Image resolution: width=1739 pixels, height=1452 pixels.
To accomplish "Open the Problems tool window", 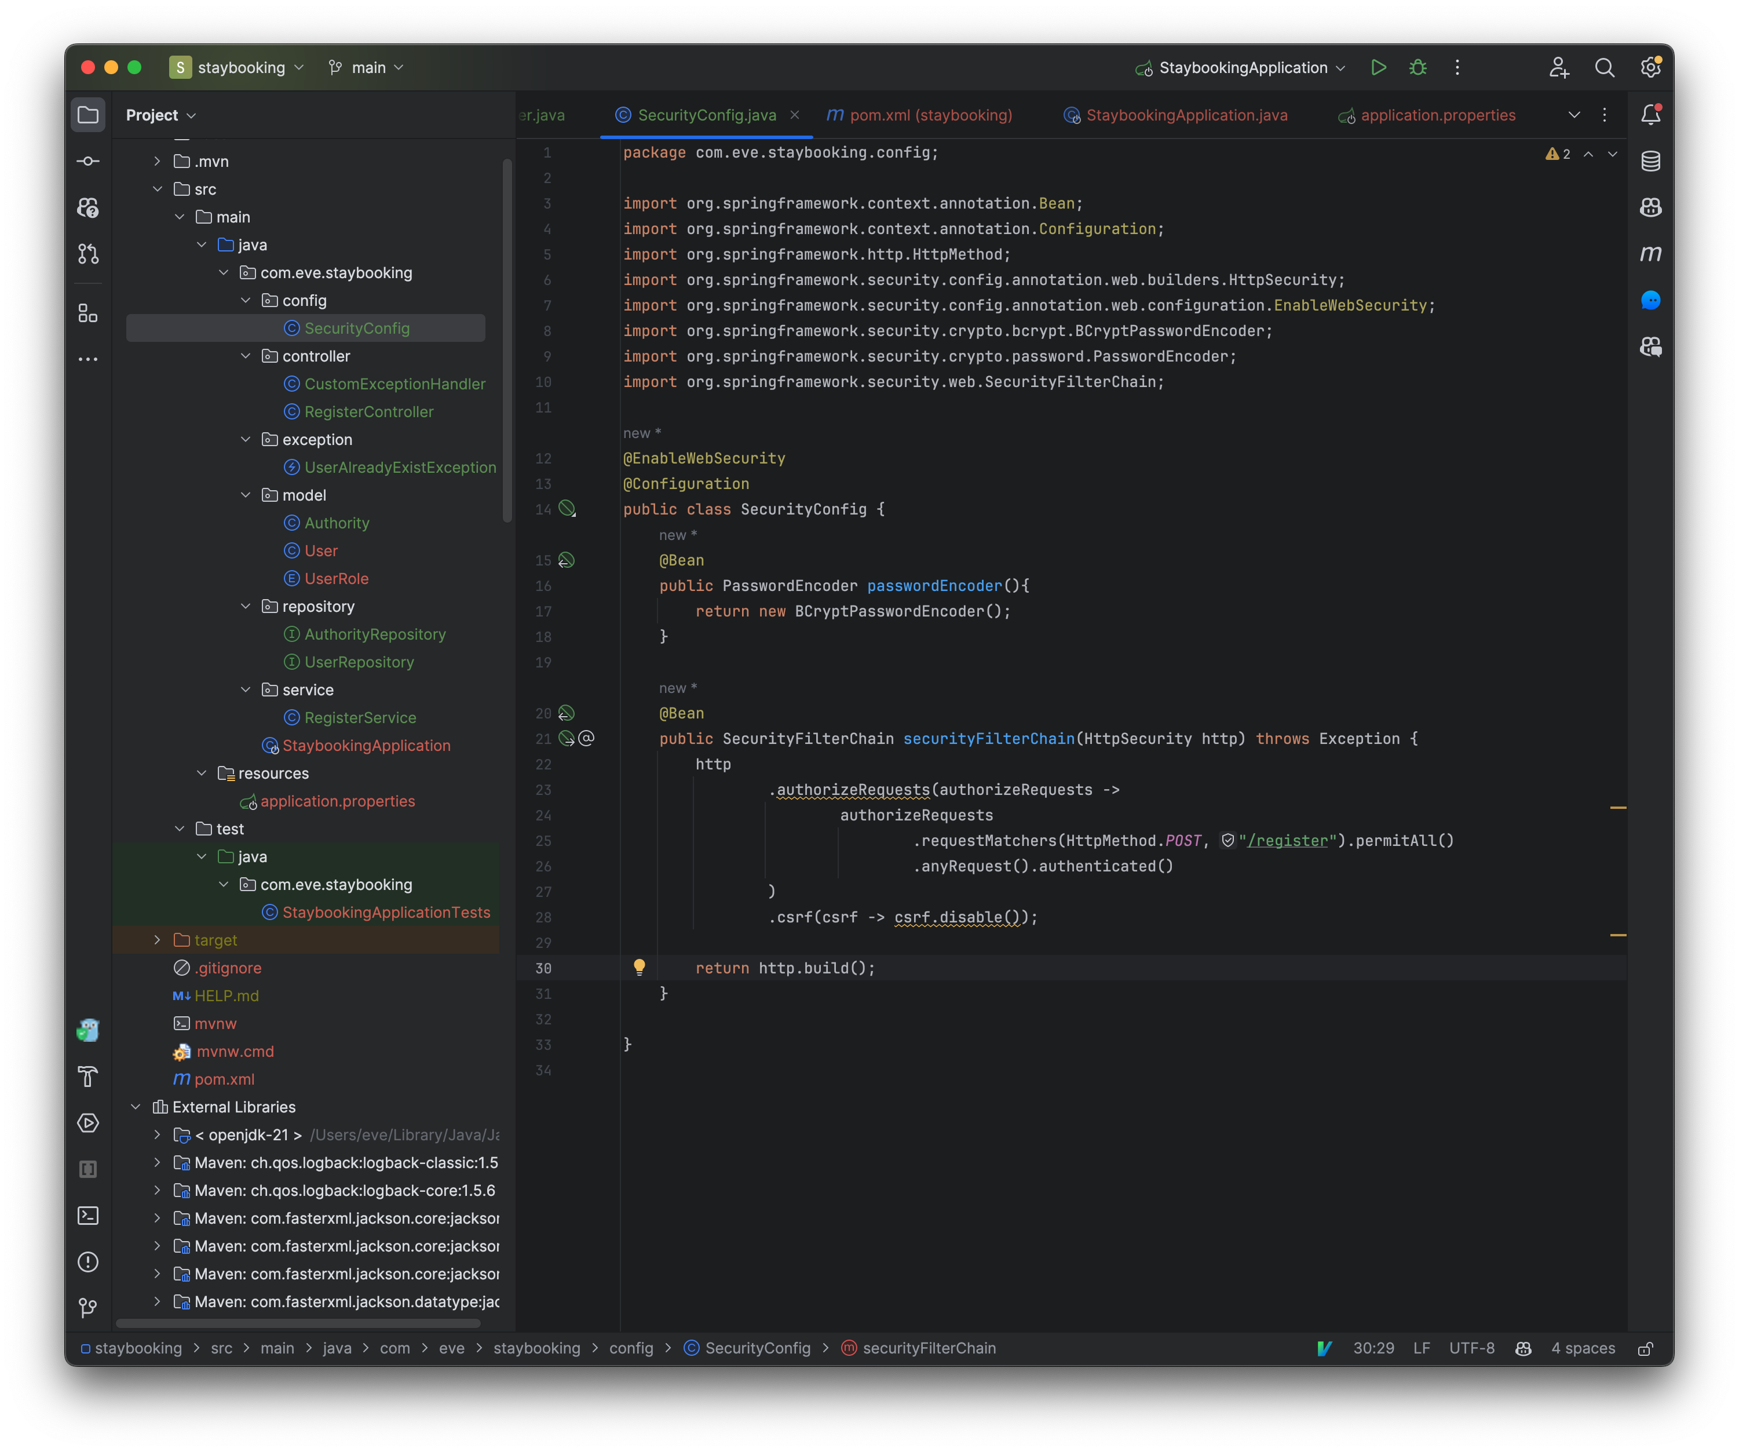I will [89, 1261].
